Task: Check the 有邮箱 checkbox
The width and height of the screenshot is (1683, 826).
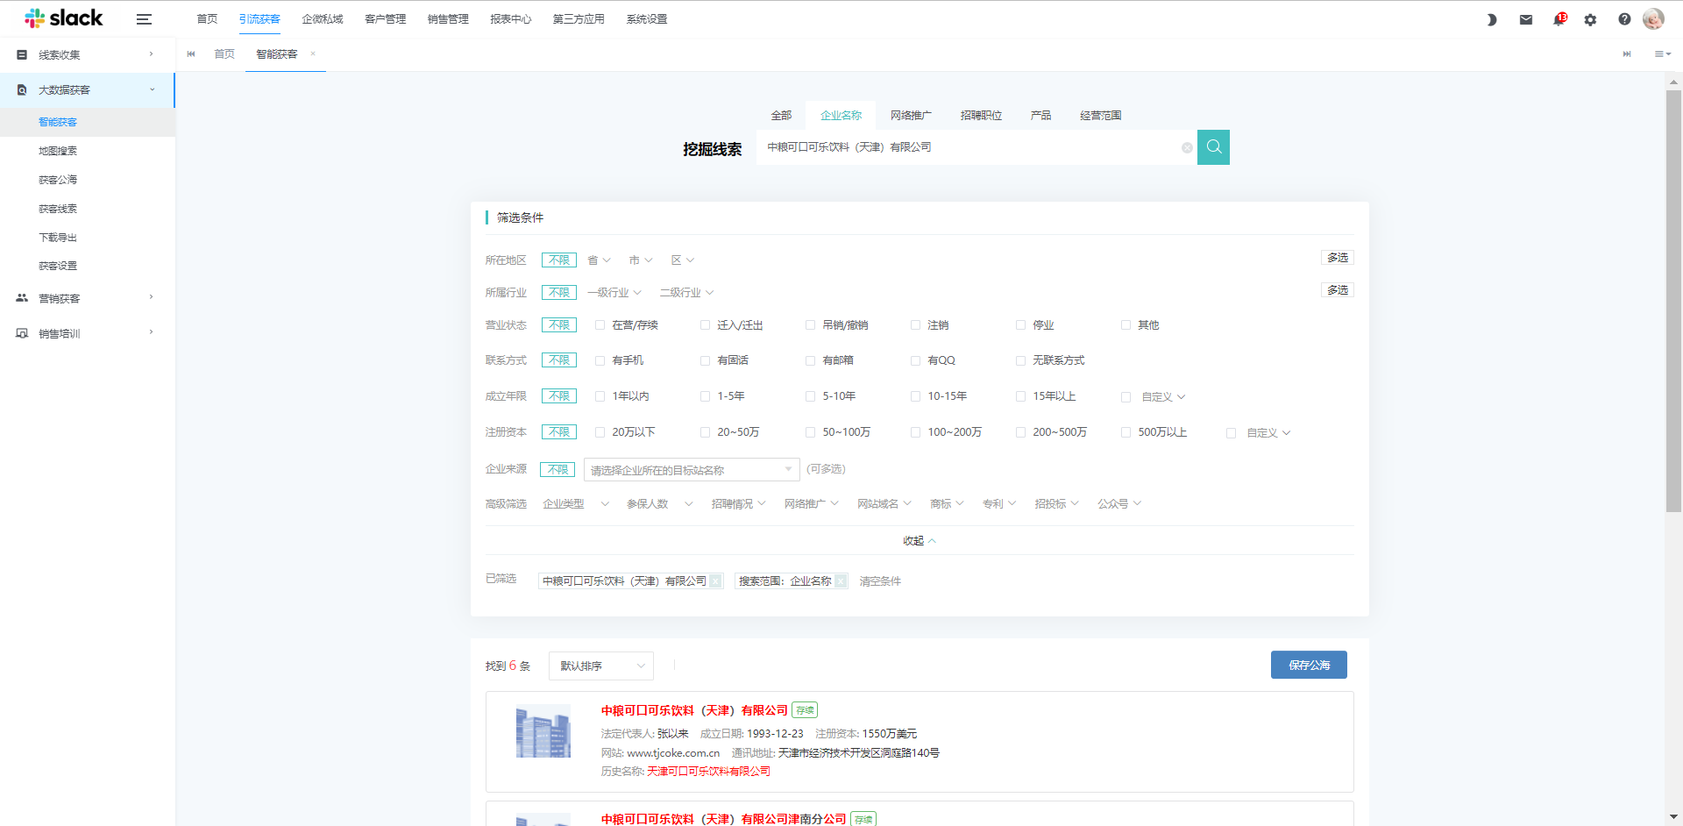Action: [x=811, y=360]
